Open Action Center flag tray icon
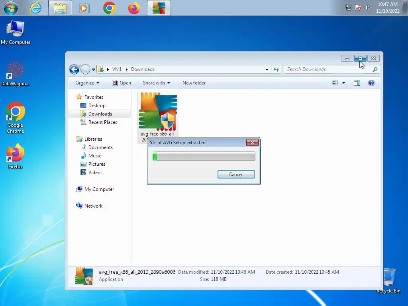The height and width of the screenshot is (306, 408). [358, 8]
